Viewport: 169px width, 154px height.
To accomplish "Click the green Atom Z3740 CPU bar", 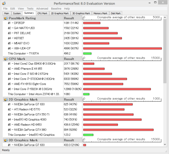I will click(x=86, y=94).
